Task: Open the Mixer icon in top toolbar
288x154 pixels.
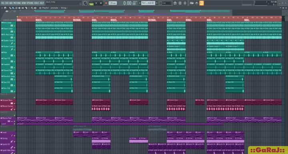Action: [185, 3]
